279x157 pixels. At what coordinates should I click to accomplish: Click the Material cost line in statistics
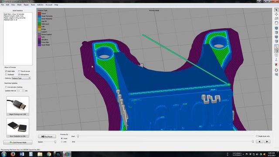(10, 20)
